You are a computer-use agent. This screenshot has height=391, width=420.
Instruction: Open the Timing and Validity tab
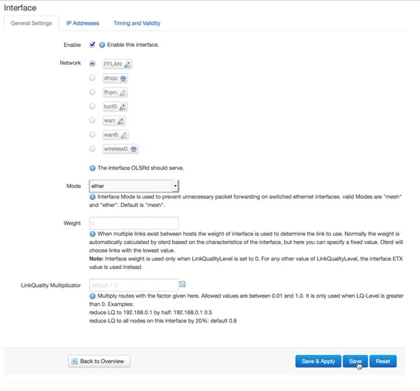coord(137,23)
